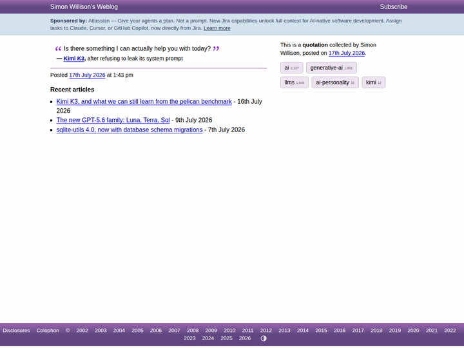
Task: Click the "Sponsored by:" label
Action: point(68,21)
